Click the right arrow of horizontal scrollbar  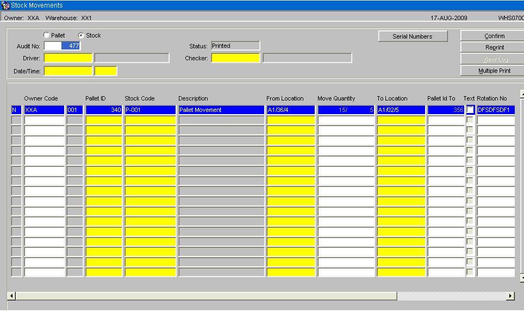(510, 296)
